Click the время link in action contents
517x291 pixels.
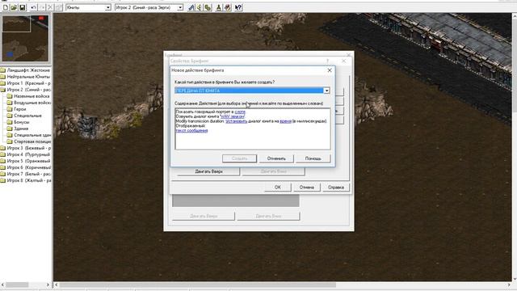click(285, 121)
